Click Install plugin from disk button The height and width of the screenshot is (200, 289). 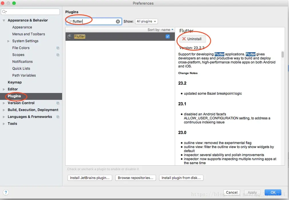click(x=181, y=178)
